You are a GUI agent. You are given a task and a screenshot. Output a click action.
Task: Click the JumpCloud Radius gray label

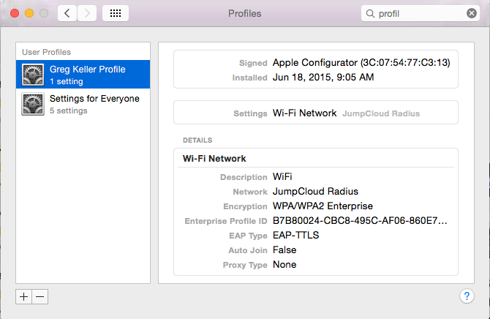[381, 113]
